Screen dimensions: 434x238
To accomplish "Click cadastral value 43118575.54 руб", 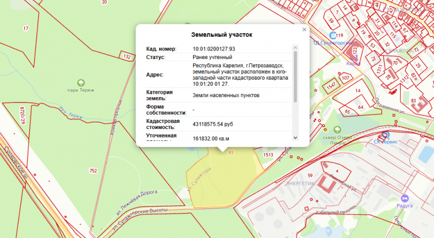I will [213, 124].
